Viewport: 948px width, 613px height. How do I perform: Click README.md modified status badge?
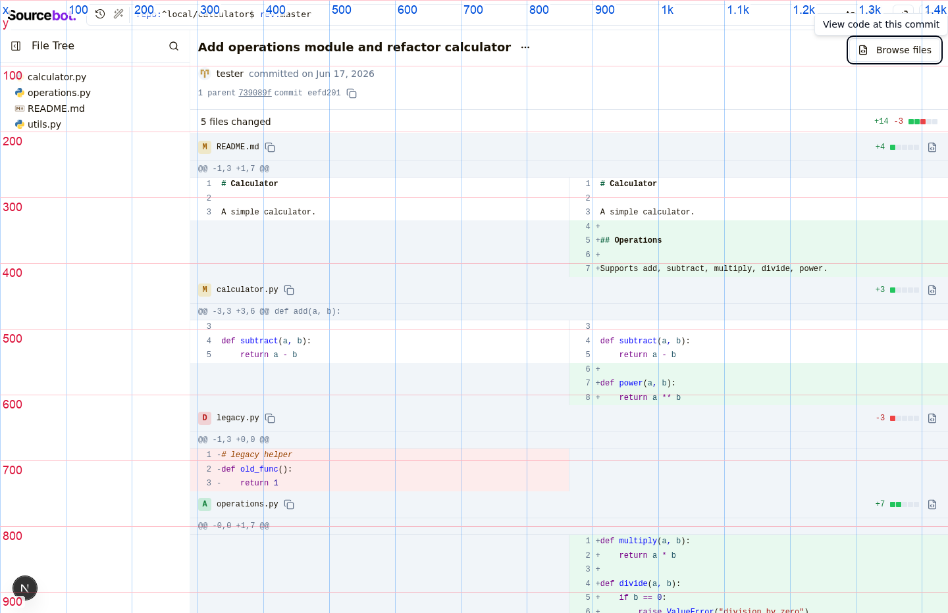[205, 147]
